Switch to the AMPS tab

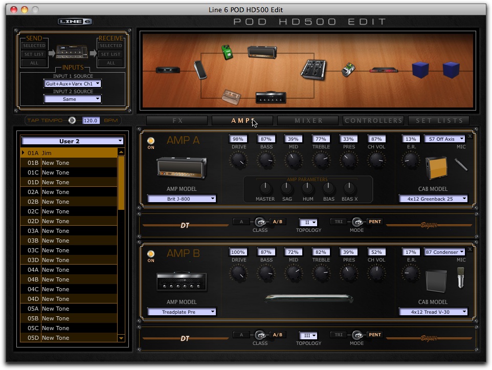click(242, 121)
